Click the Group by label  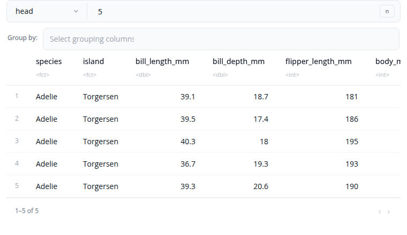(22, 38)
